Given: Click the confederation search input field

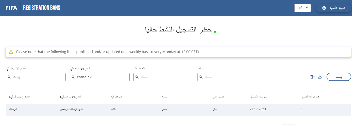Looking at the screenshot, I should pos(166,77).
